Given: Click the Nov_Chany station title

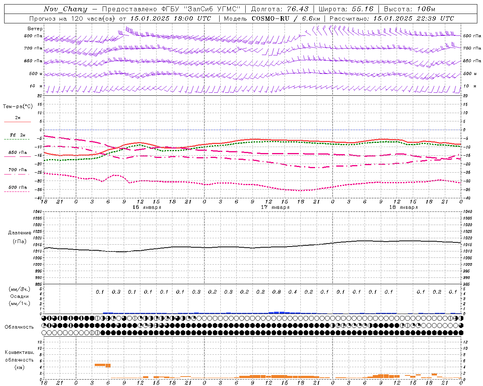Looking at the screenshot, I should click(65, 9).
